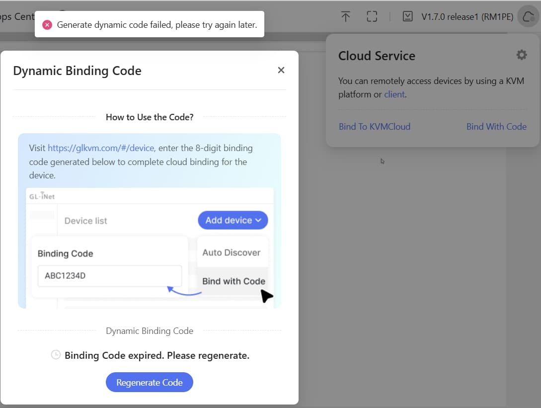Select Bind To KVMCloud
This screenshot has height=408, width=541.
point(374,126)
